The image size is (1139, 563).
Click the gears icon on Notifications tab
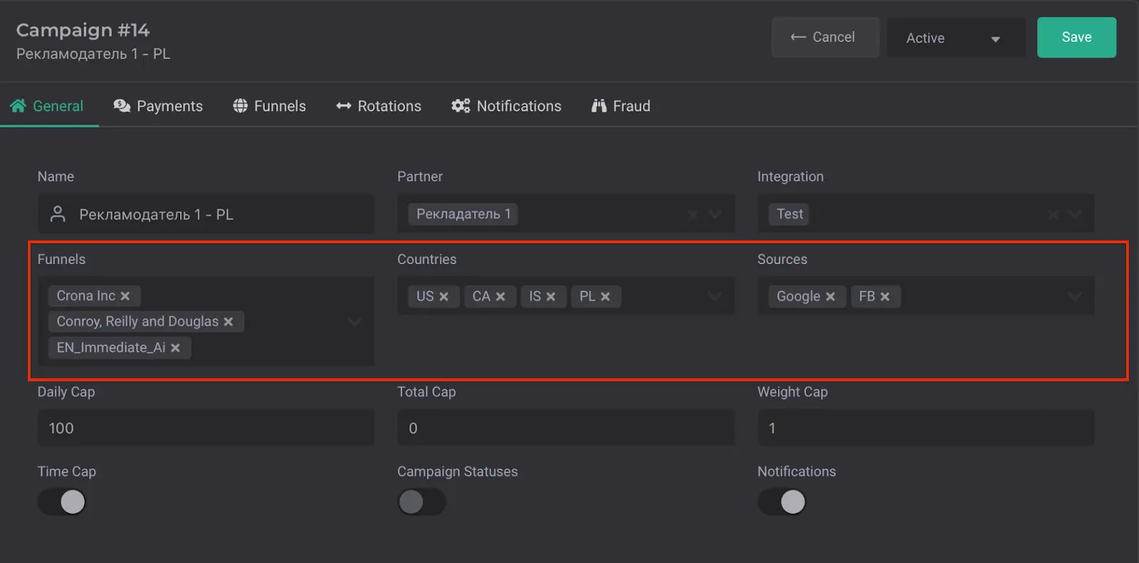click(461, 106)
